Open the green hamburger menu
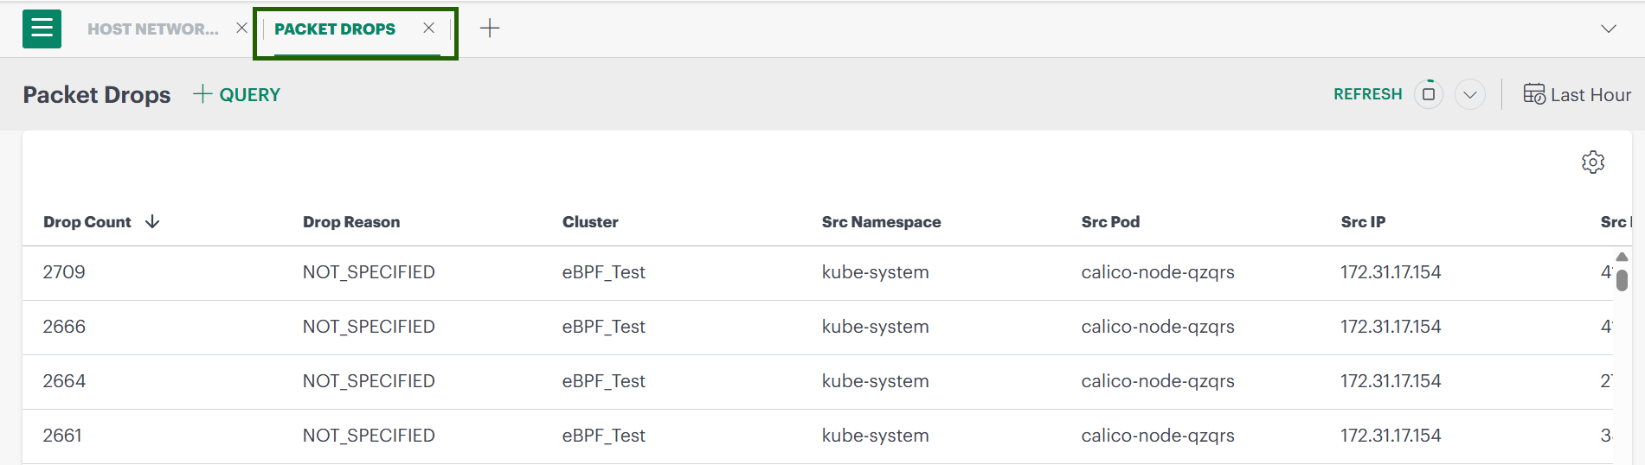 (x=42, y=29)
